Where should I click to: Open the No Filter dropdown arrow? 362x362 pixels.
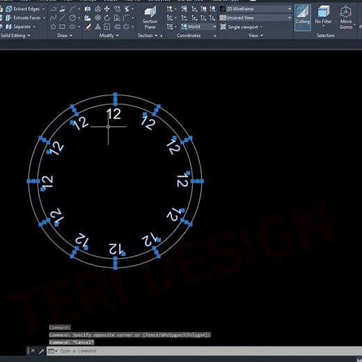click(323, 26)
